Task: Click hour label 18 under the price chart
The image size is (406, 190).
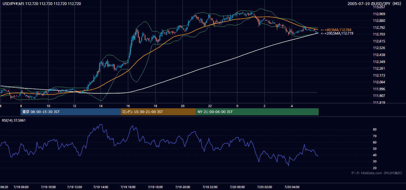Action: 155,106
